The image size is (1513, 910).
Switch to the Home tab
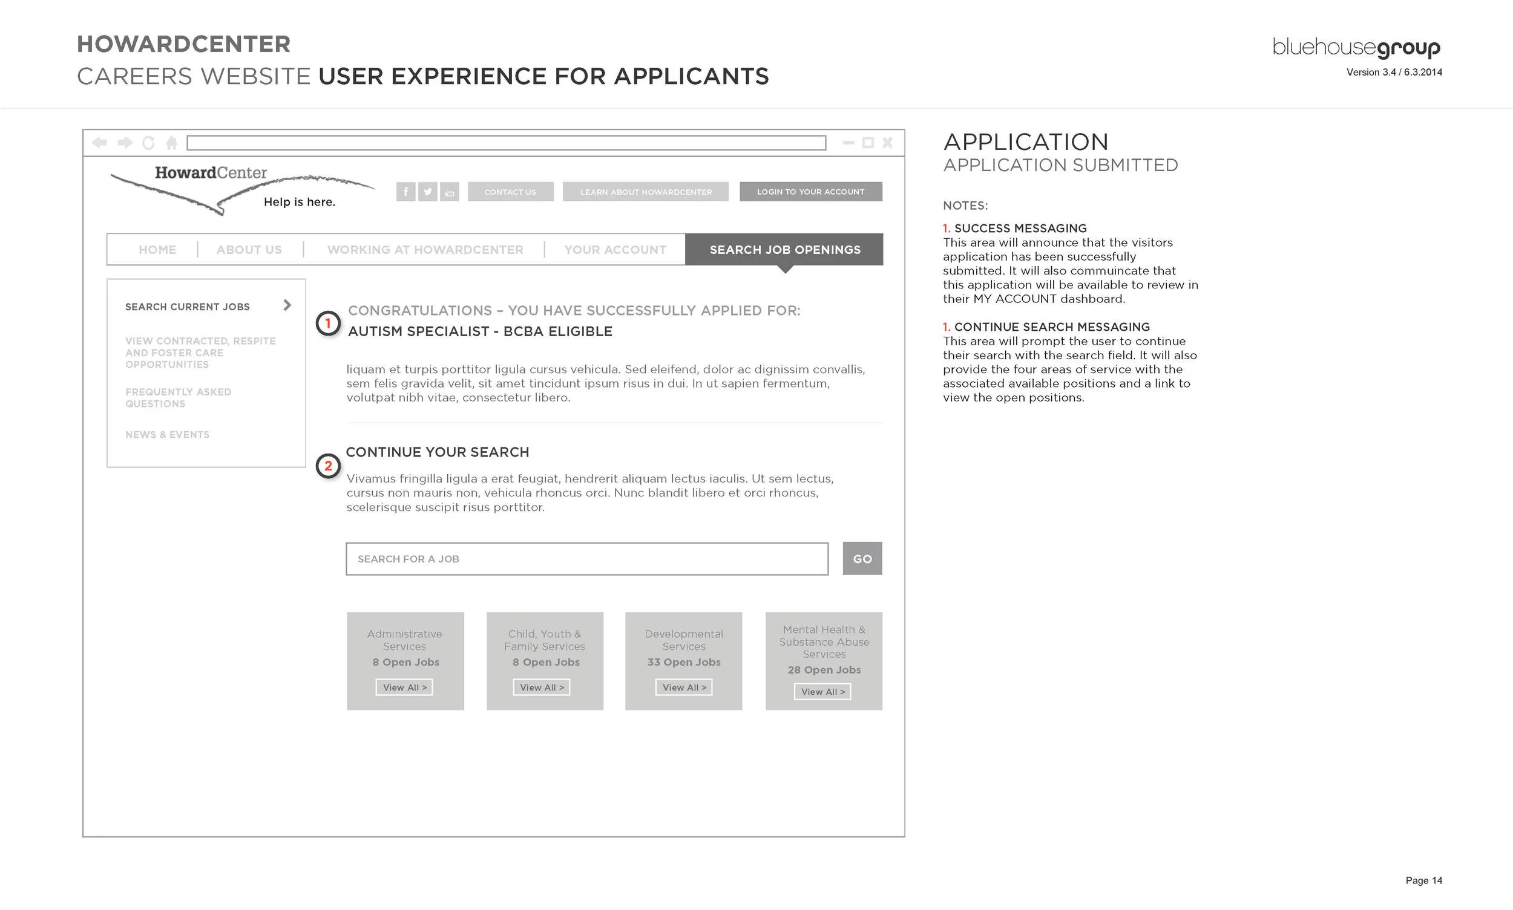coord(157,250)
